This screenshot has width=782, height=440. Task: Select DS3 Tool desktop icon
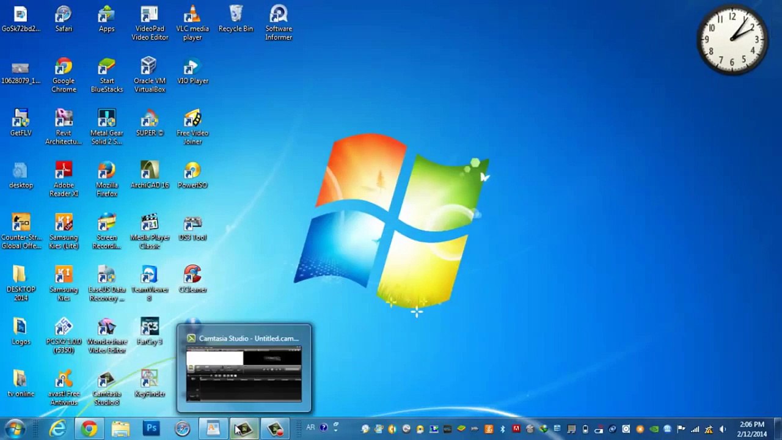pos(192,227)
